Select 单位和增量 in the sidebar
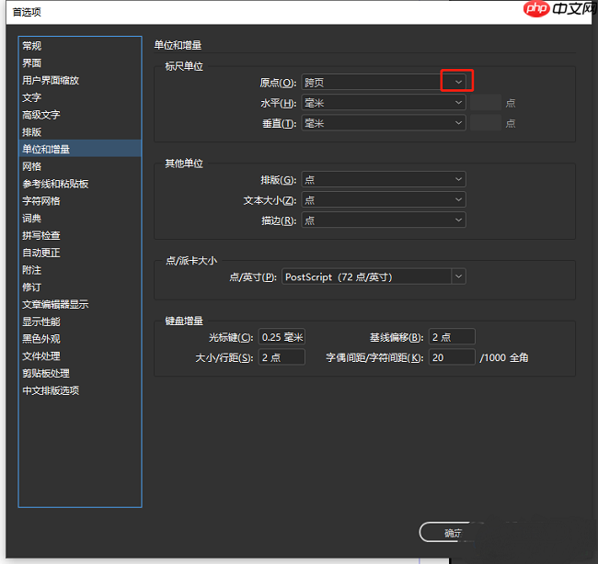 [x=80, y=149]
